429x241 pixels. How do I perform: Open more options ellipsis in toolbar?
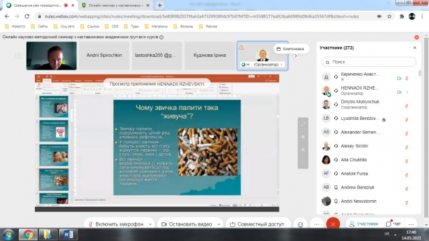(316, 224)
